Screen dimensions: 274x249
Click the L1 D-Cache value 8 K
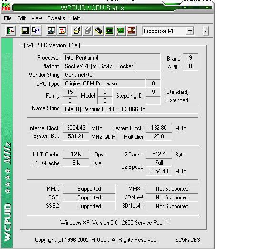point(76,163)
